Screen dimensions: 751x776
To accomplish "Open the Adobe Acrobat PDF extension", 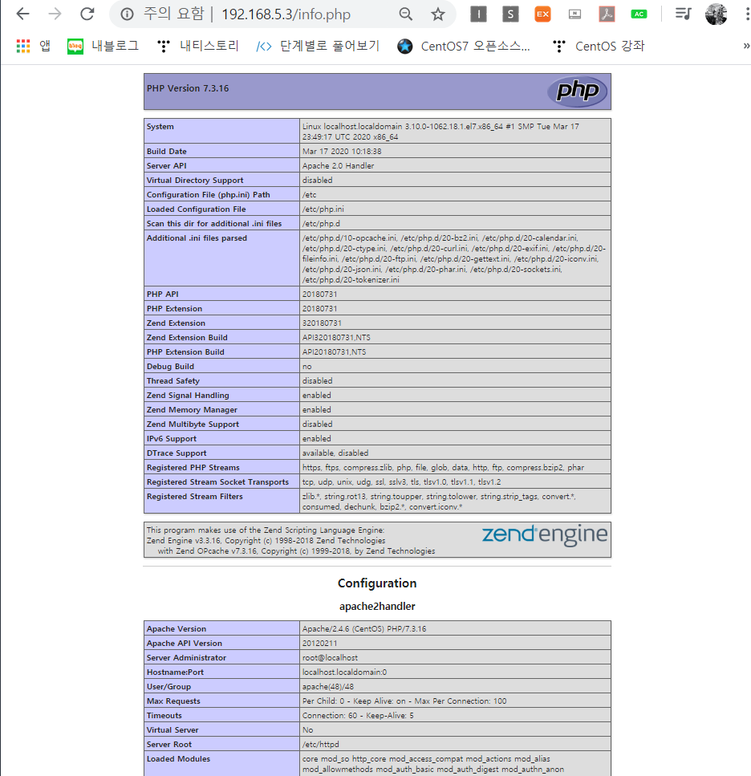I will pos(607,14).
